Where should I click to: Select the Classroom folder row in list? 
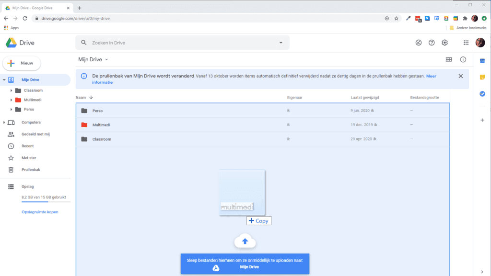(x=263, y=139)
